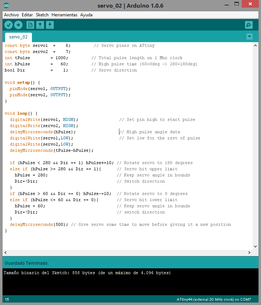Click the horizontal scroll right arrow
Screen dimensions: 261x305
249,252
